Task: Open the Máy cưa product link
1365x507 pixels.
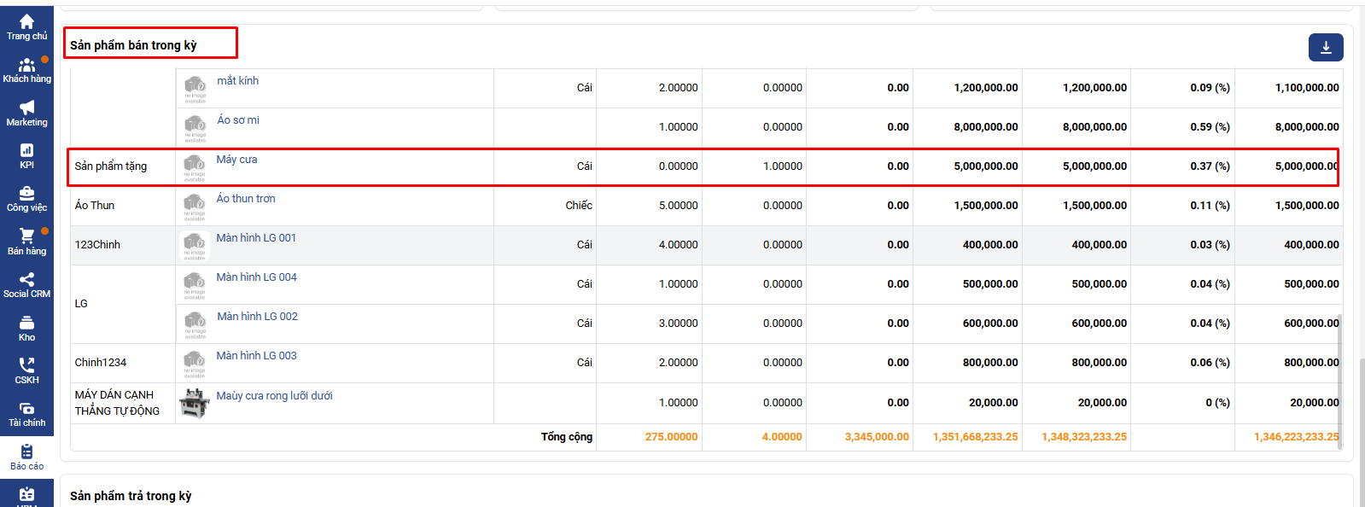Action: tap(236, 160)
